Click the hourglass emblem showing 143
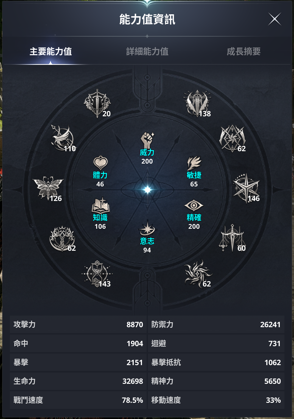Screen dimensions: 294x419 [97, 274]
